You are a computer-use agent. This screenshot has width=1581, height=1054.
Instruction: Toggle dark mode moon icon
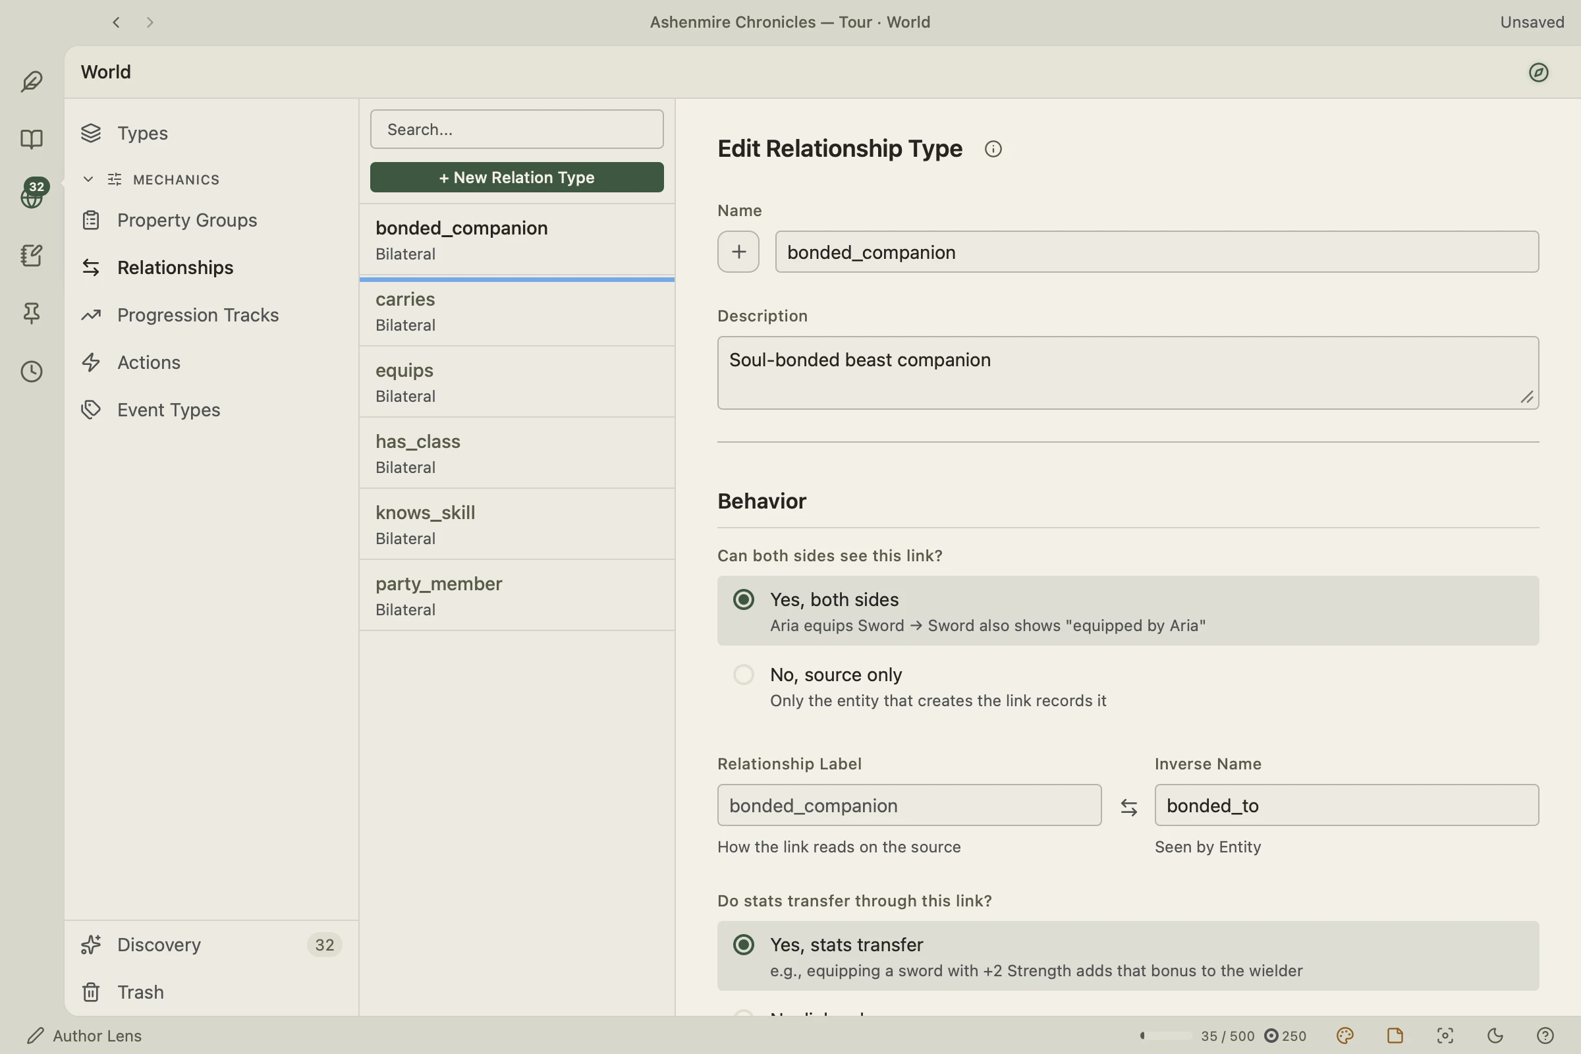click(x=1495, y=1035)
